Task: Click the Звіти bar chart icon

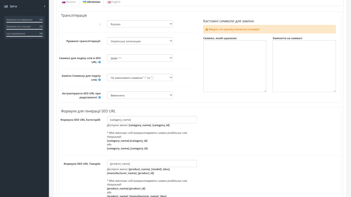Action: 6,6
